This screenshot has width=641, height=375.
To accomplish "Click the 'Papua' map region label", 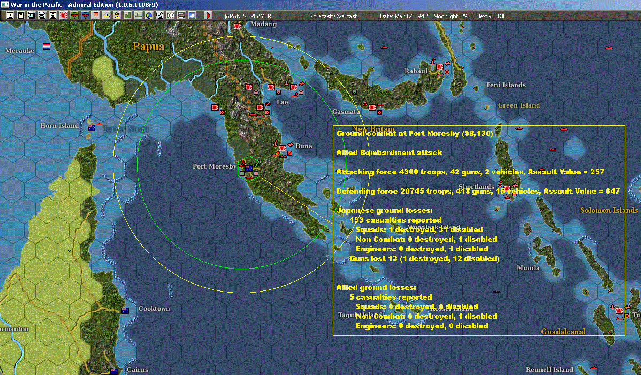I will coord(148,47).
